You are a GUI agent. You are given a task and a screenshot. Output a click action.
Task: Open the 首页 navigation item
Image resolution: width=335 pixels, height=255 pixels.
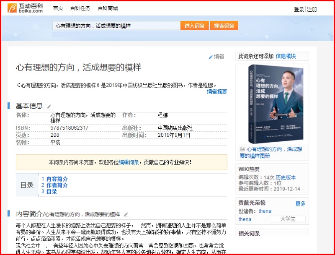pos(58,8)
